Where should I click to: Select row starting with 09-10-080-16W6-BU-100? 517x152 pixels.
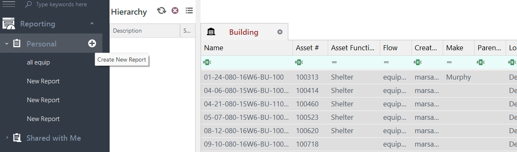click(x=359, y=144)
